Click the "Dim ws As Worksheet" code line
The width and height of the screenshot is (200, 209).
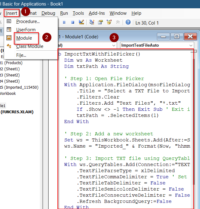click(93, 60)
